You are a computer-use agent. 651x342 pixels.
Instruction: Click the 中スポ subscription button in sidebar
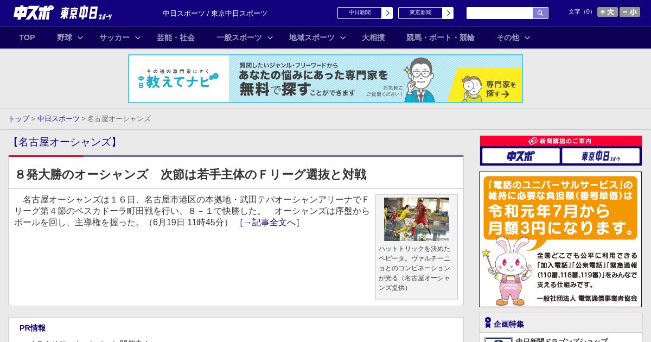(521, 156)
